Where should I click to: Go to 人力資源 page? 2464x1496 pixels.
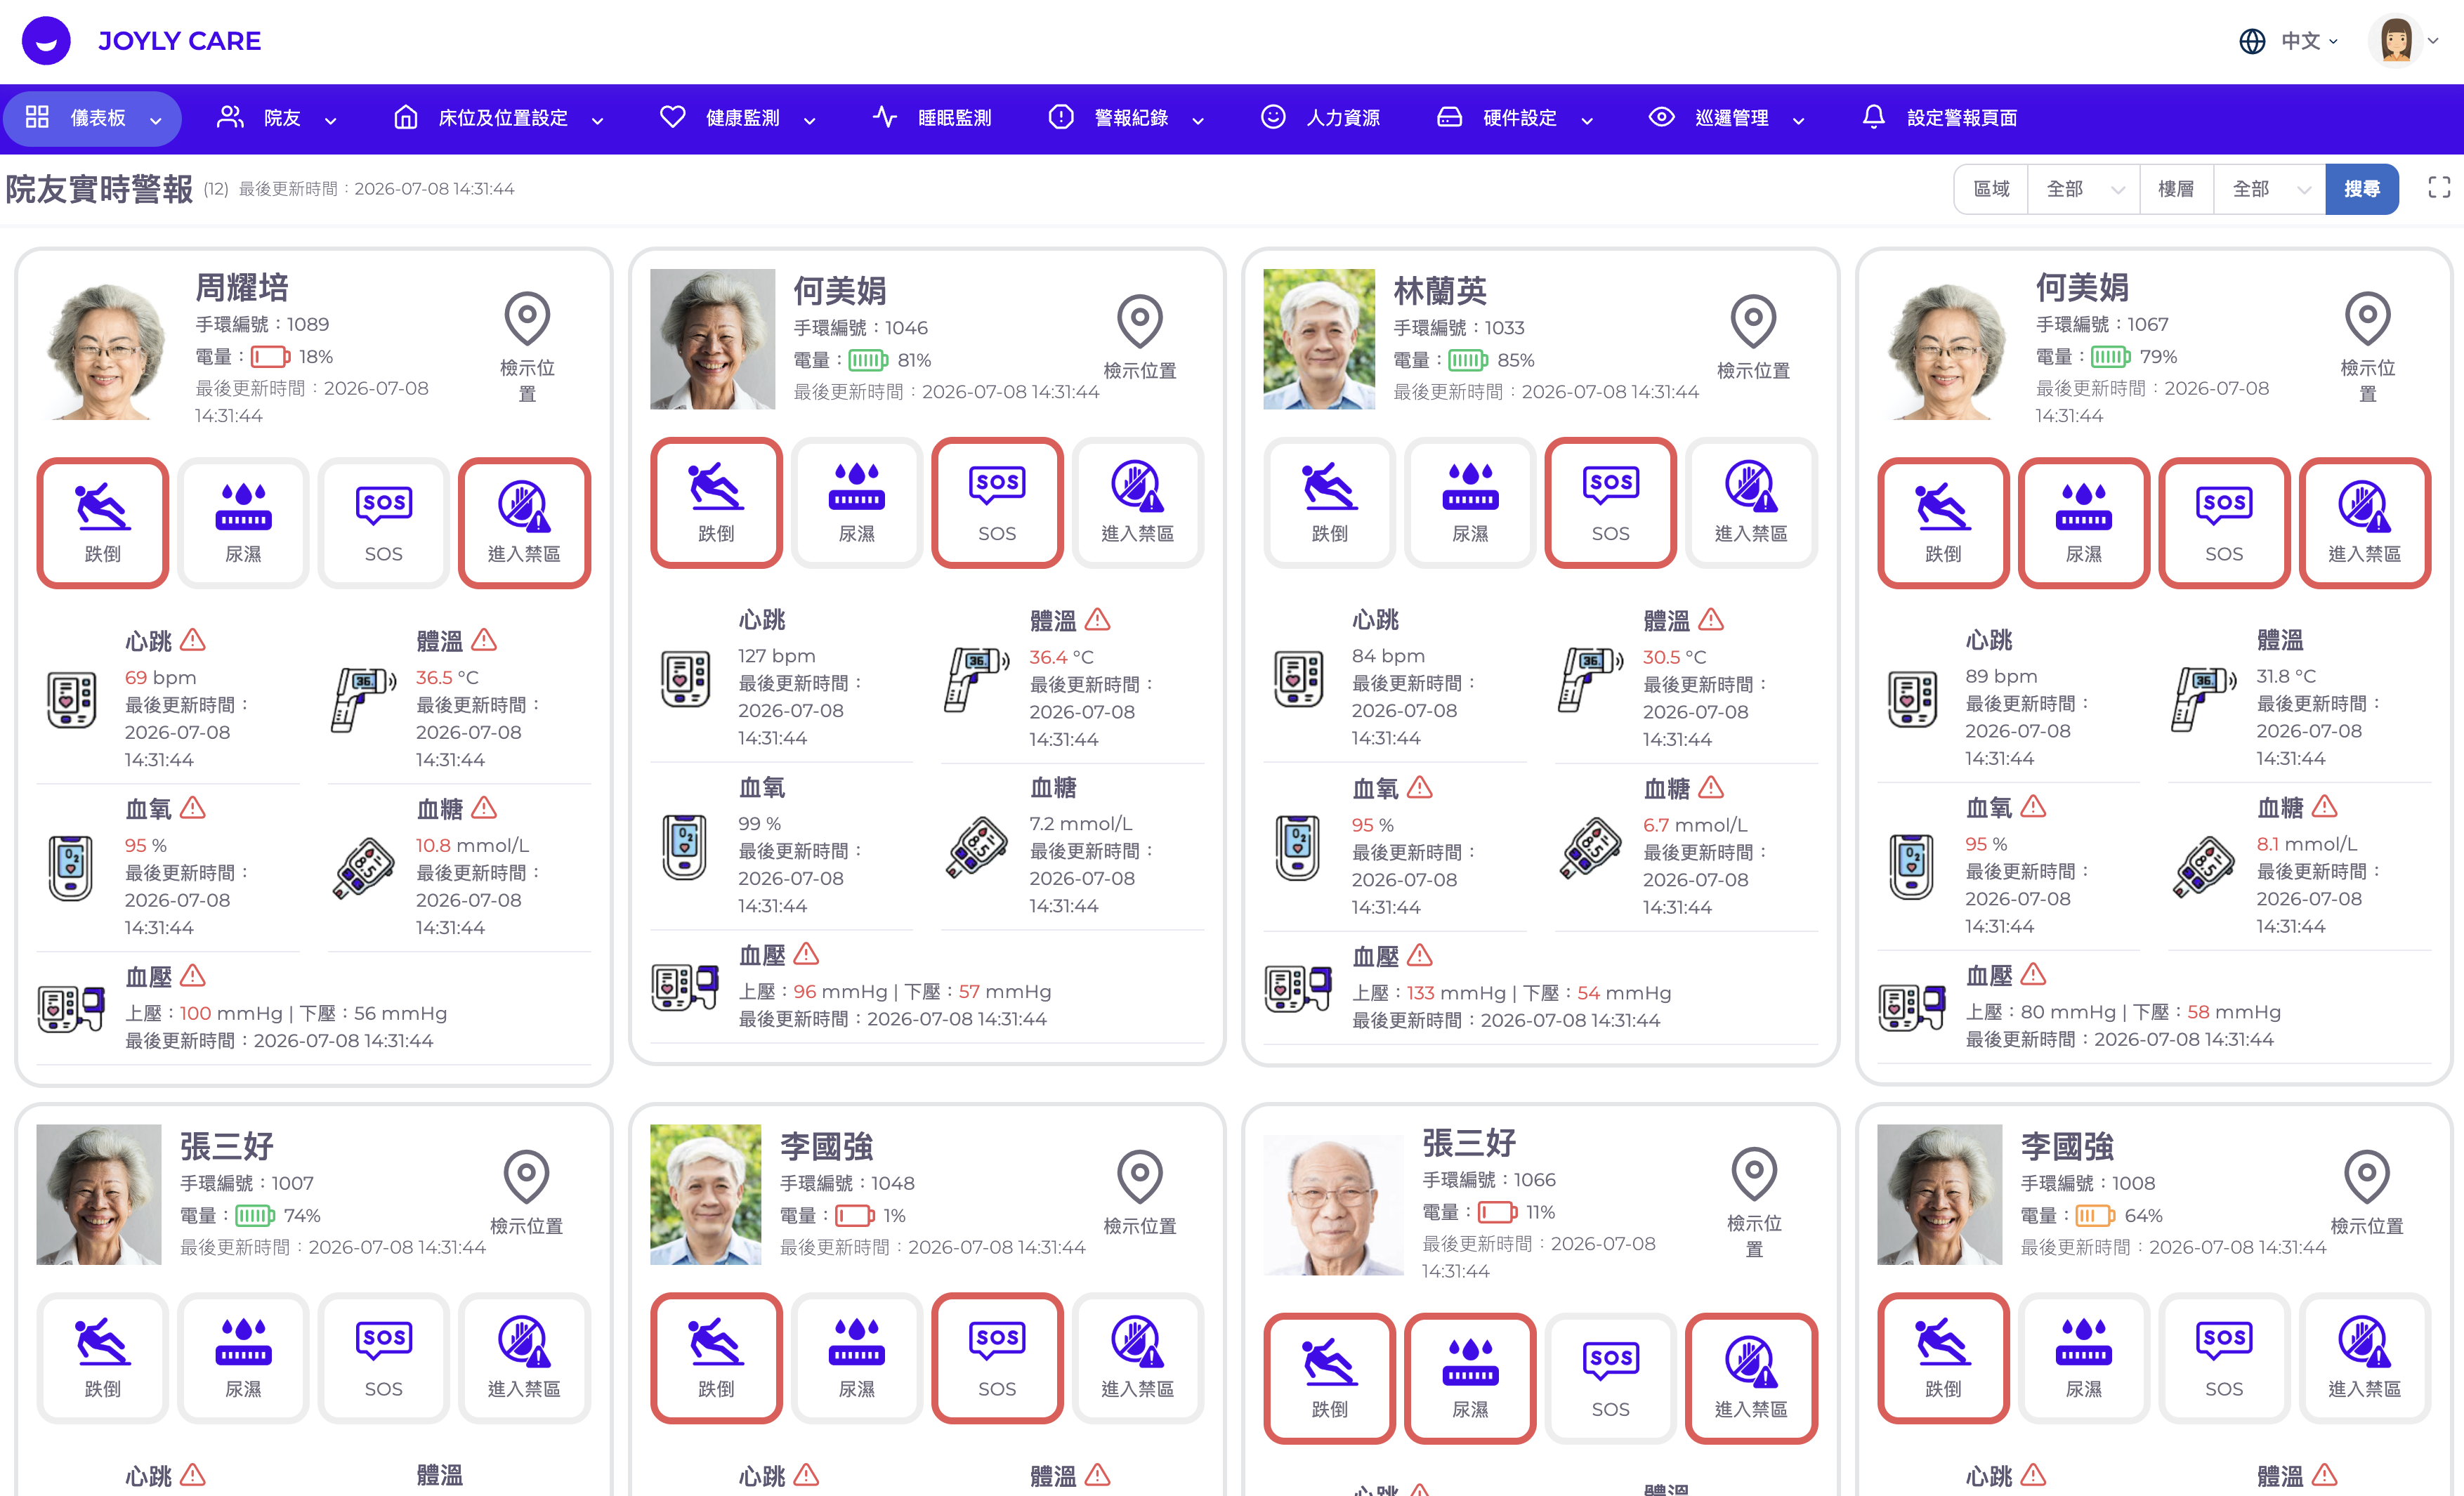(1320, 118)
